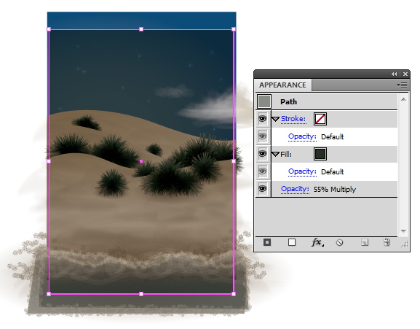420x329 pixels.
Task: Open the Appearance panel flyout menu
Action: [402, 85]
